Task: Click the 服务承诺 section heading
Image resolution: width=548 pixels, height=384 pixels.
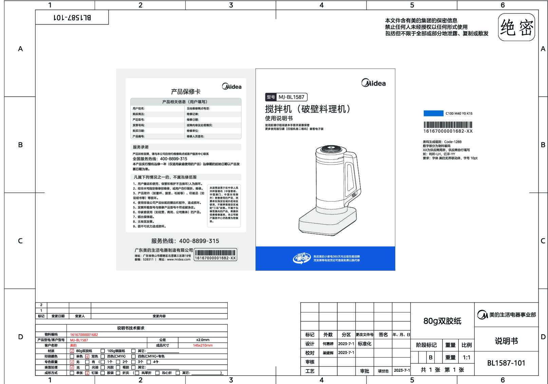Action: coord(140,147)
